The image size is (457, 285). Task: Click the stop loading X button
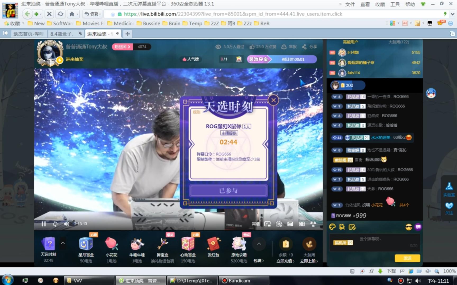pos(49,14)
